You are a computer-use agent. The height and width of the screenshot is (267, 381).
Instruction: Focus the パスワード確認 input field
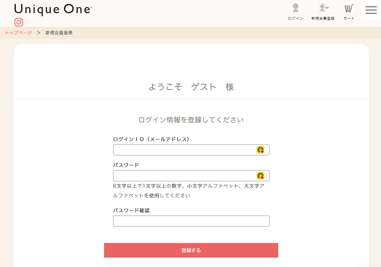[x=191, y=221]
